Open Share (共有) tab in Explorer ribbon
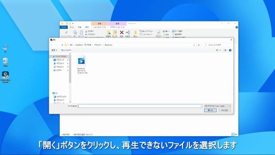 pyautogui.click(x=79, y=27)
